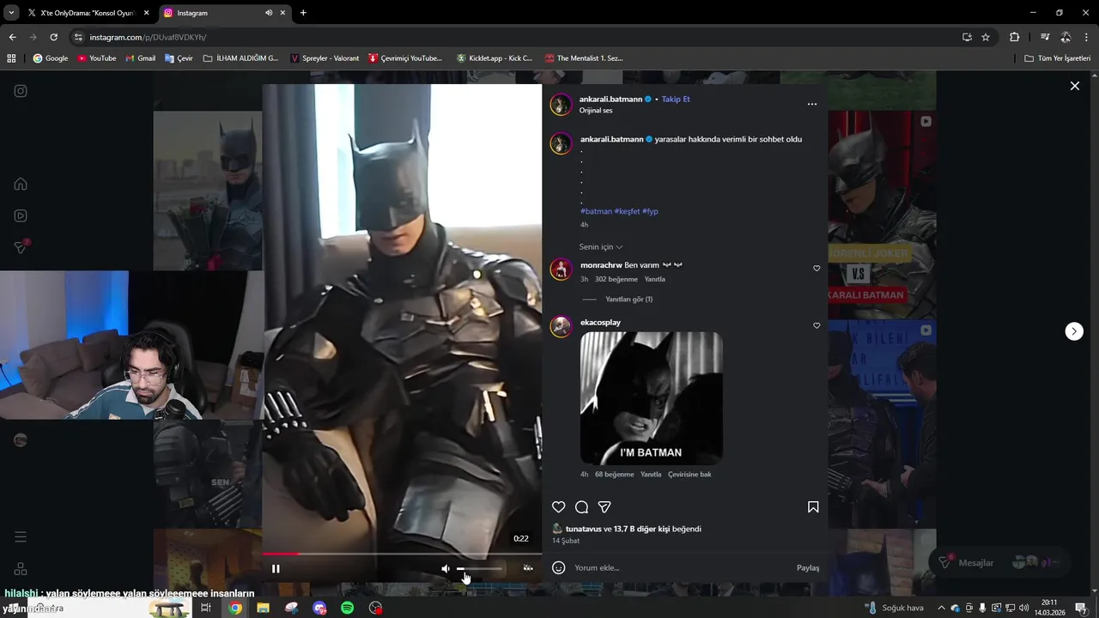This screenshot has height=618, width=1099.
Task: Toggle the tags icon beside the volume slider
Action: pyautogui.click(x=528, y=568)
